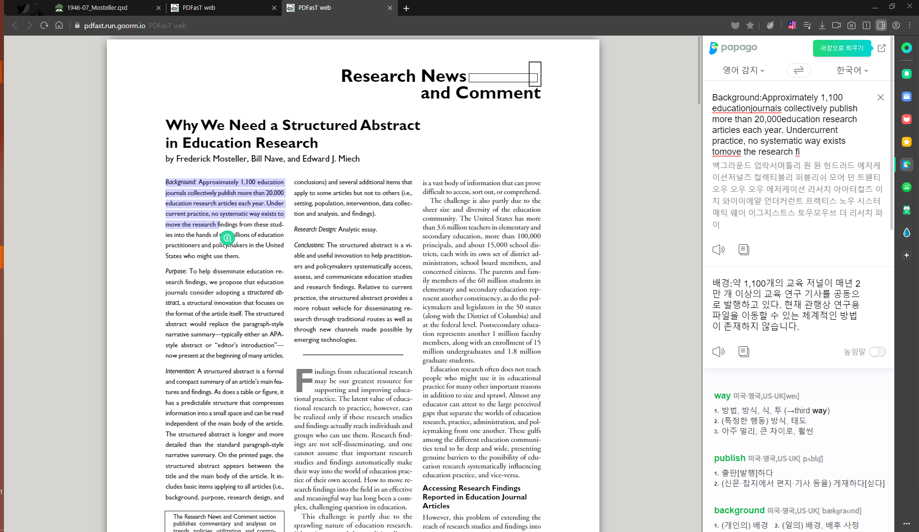Open the media playlist icon

807,25
